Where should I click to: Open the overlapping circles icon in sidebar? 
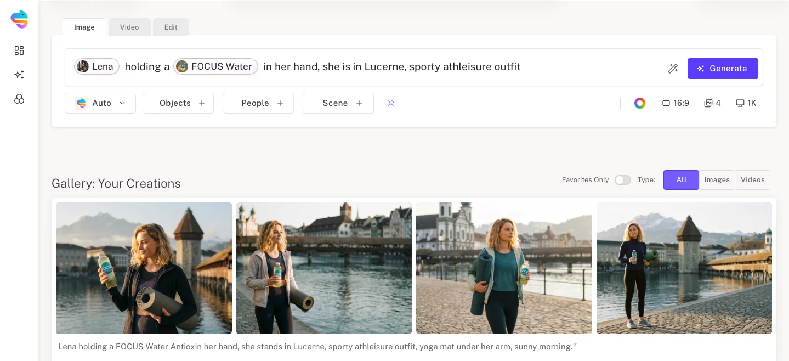[x=19, y=99]
